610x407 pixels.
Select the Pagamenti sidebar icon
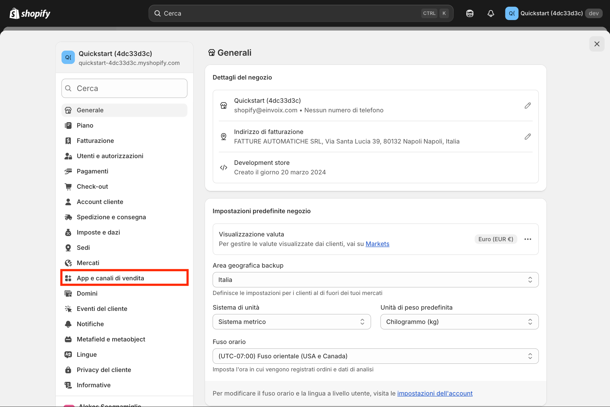click(x=68, y=171)
